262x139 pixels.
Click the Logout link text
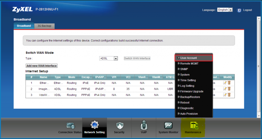[x=248, y=10]
